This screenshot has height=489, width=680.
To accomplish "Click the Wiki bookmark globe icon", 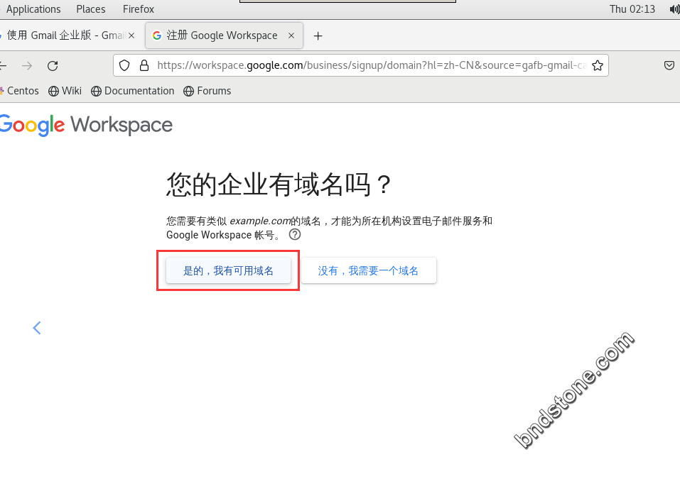I will click(53, 91).
